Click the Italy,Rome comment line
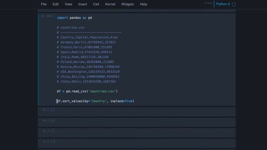 [83, 57]
